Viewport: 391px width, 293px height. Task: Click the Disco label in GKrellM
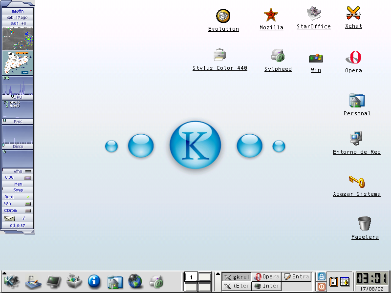(18, 146)
